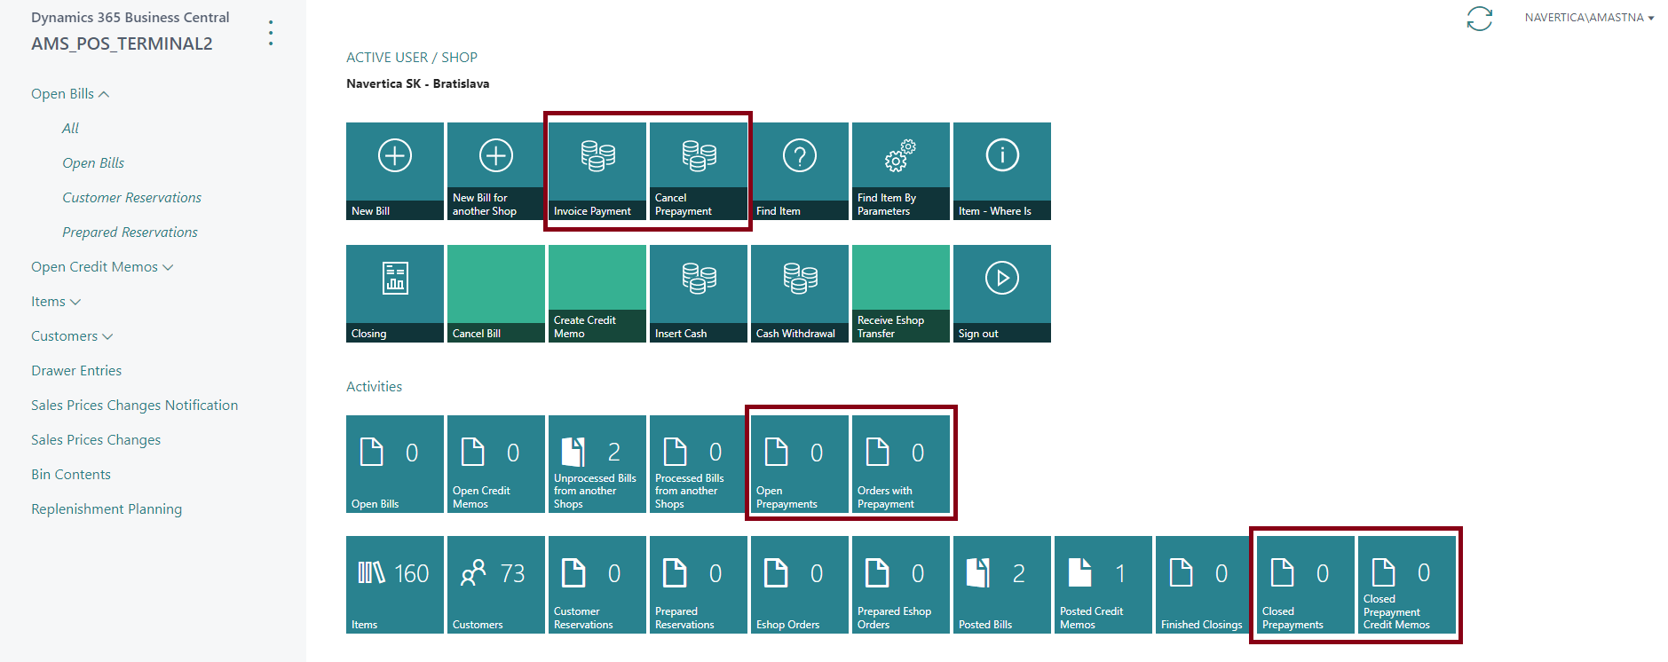Screen dimensions: 1668x662
Task: Open the vertical three-dot menu by AMS_POS_TERMINAL2
Action: tap(271, 34)
